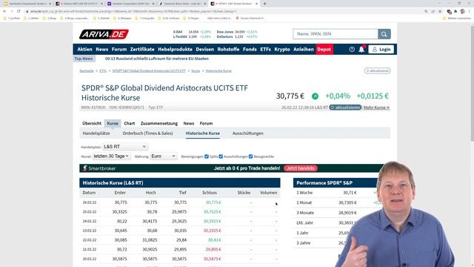Click the ARIVA.DE logo

click(x=104, y=34)
